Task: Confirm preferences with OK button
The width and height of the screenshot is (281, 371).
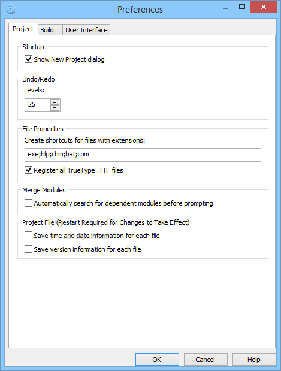Action: coord(157,360)
